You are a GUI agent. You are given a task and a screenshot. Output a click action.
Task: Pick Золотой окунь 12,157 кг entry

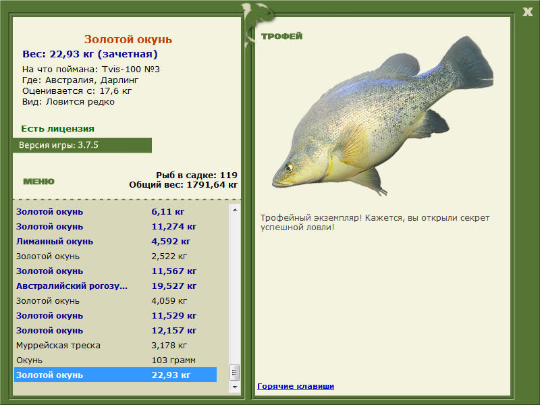[x=115, y=330]
